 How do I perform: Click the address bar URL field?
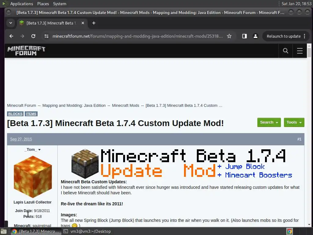coord(138,36)
